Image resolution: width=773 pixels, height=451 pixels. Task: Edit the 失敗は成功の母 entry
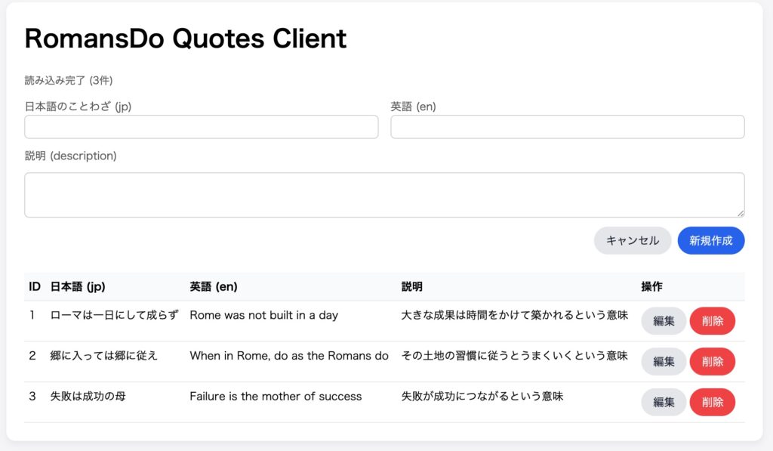tap(664, 402)
